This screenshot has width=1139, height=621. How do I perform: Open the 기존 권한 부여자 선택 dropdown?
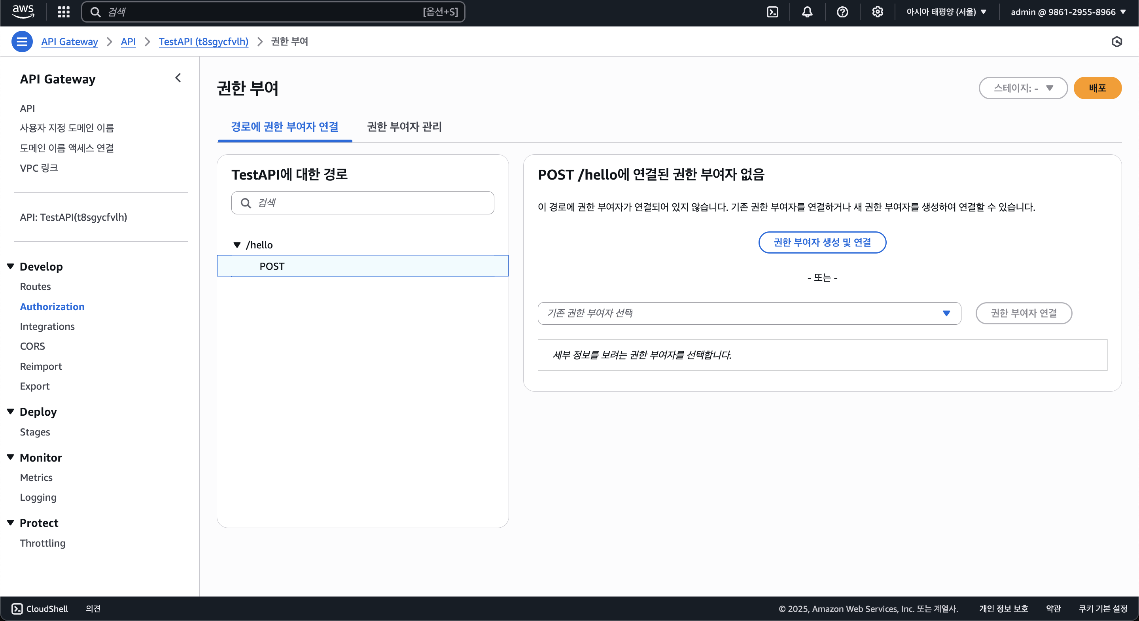tap(749, 313)
